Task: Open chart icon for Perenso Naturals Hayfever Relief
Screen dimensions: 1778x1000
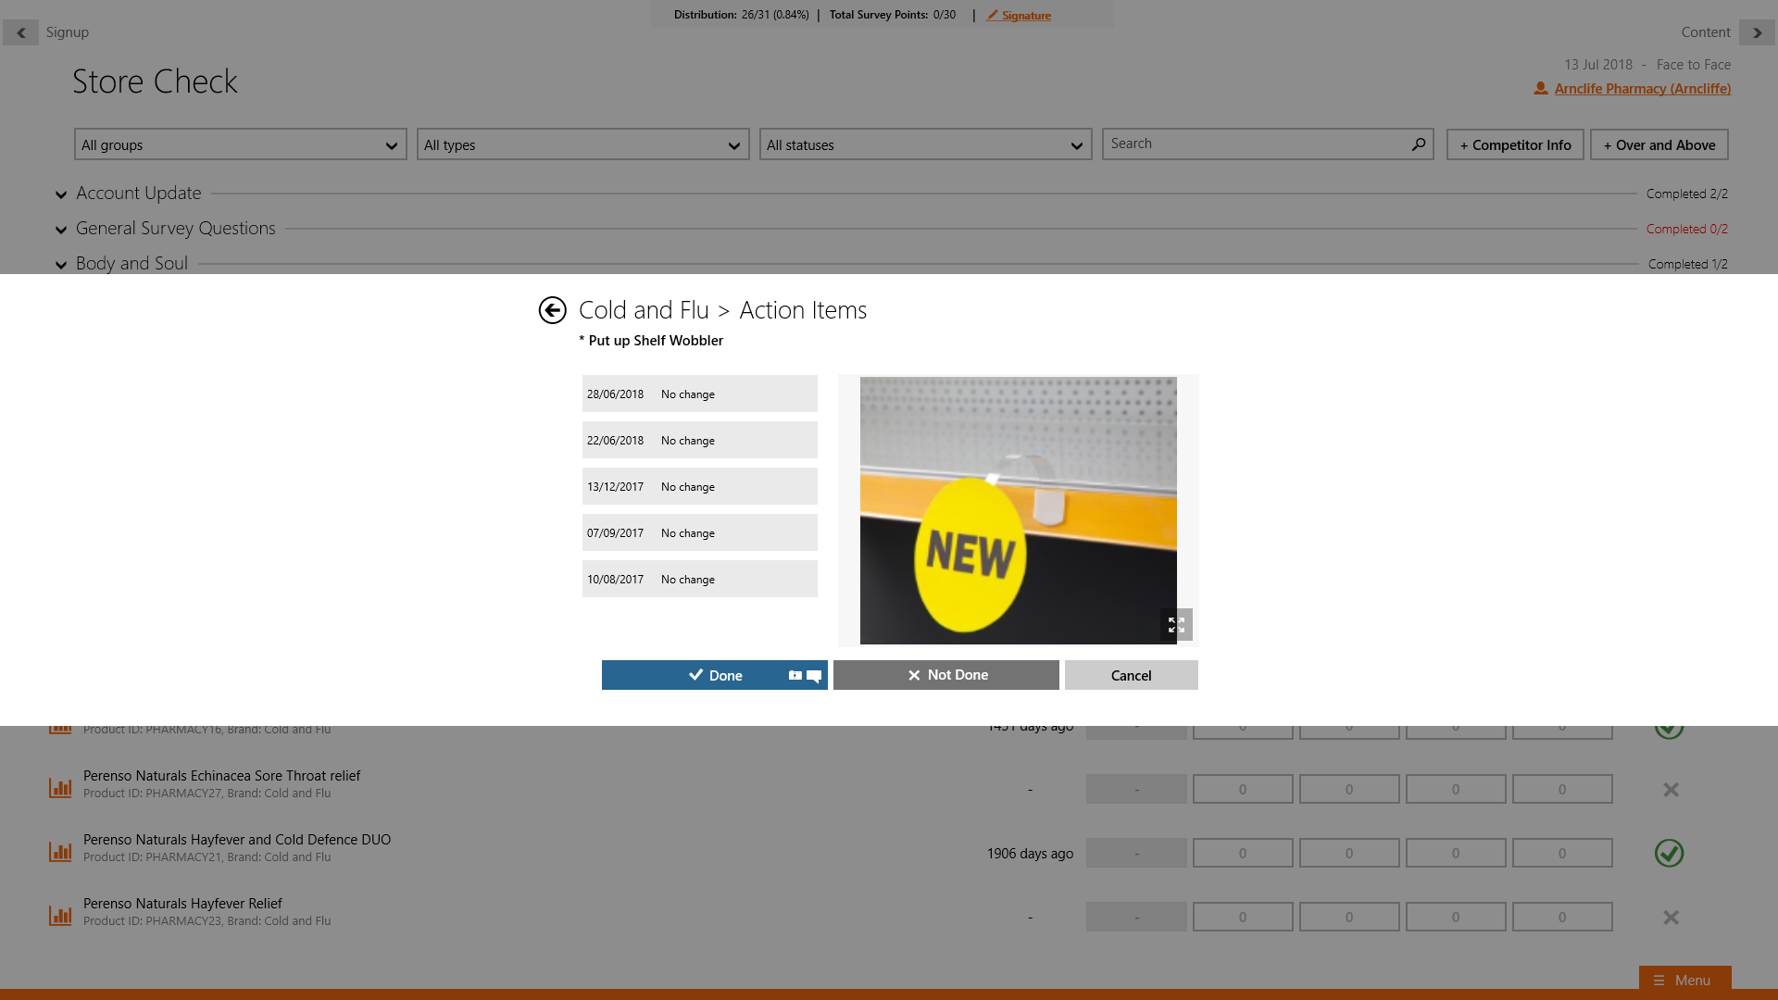Action: tap(60, 916)
